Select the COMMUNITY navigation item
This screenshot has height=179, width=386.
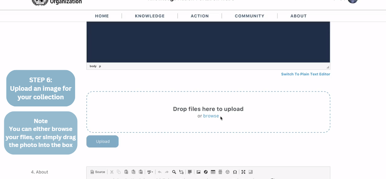coord(249,16)
